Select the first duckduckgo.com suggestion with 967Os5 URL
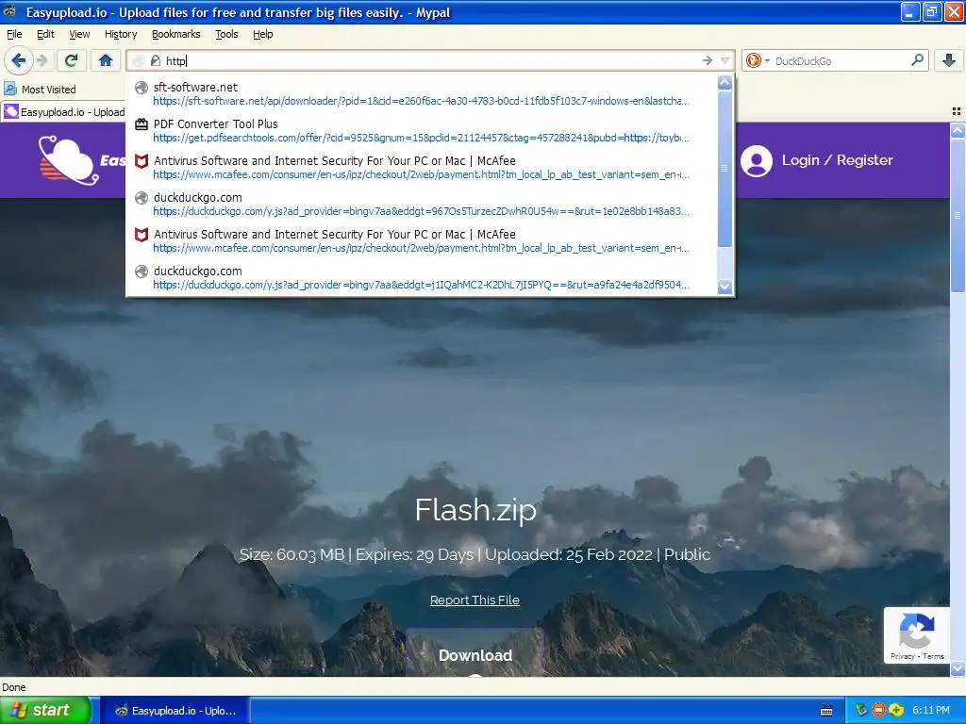This screenshot has width=966, height=724. coord(422,204)
